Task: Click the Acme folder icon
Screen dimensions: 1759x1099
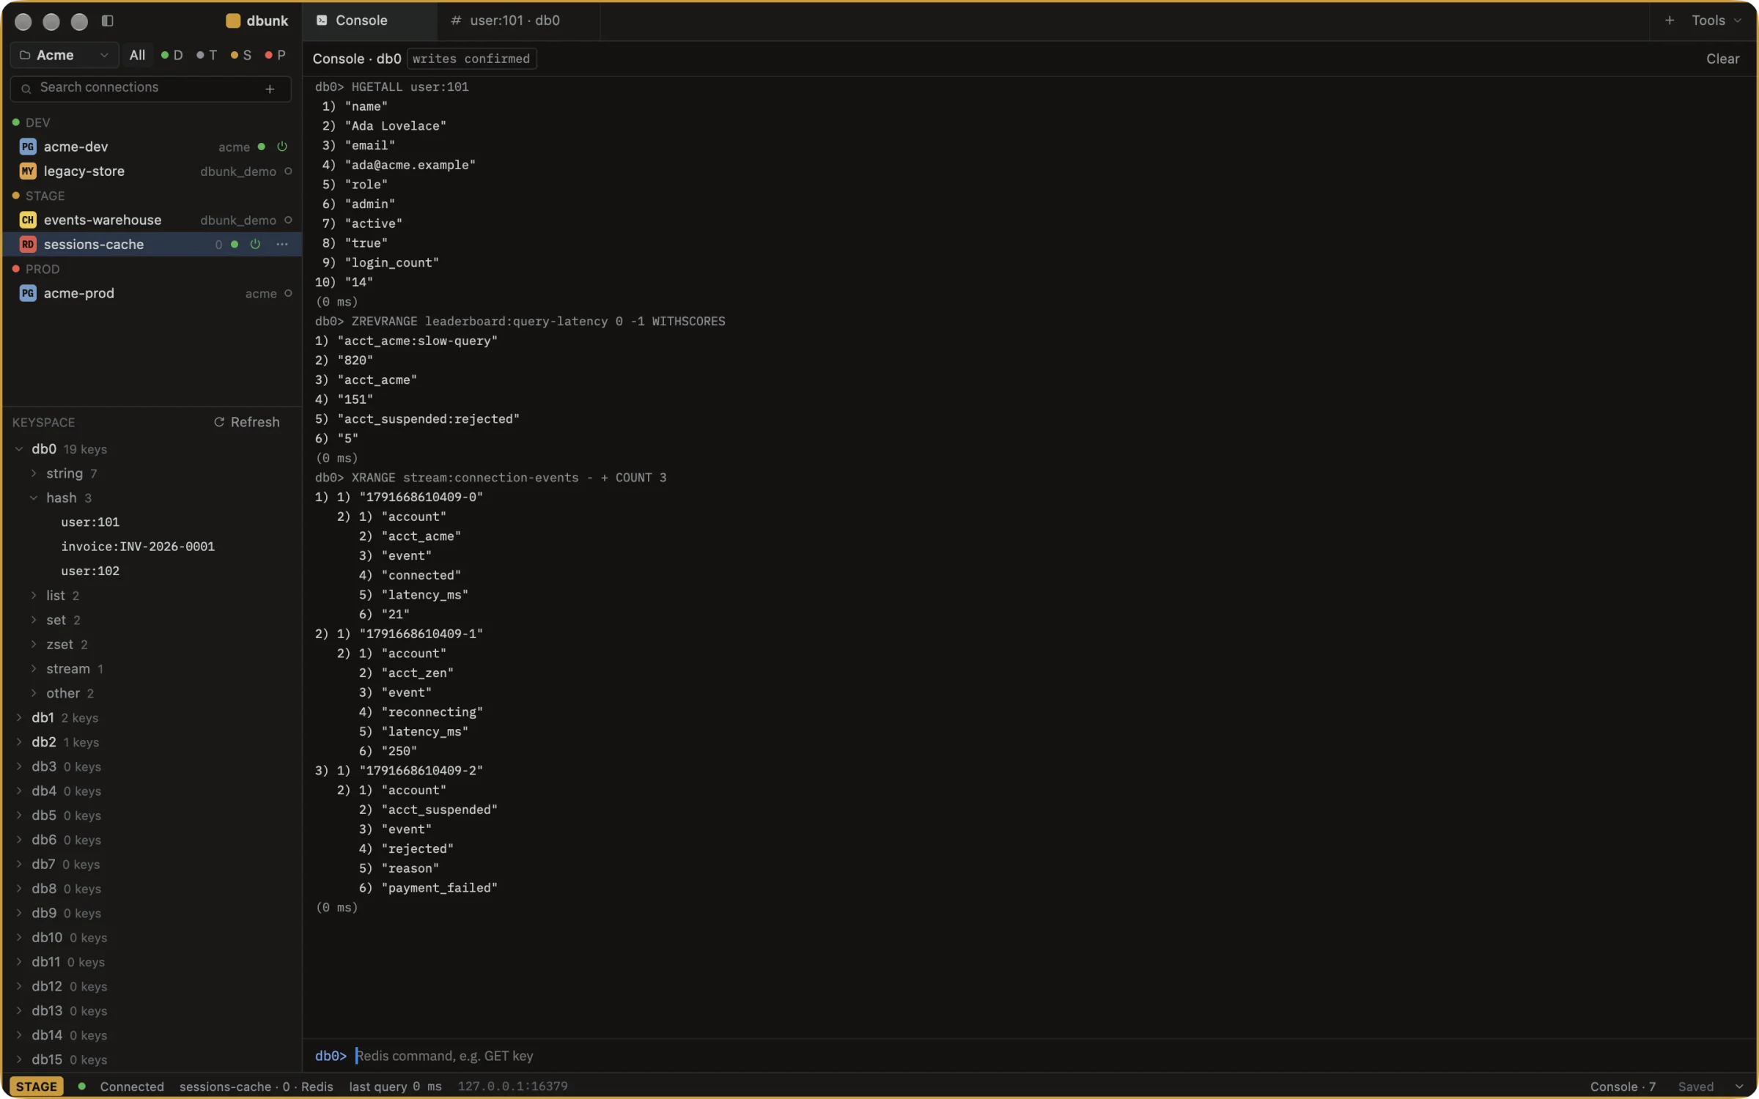Action: (24, 55)
